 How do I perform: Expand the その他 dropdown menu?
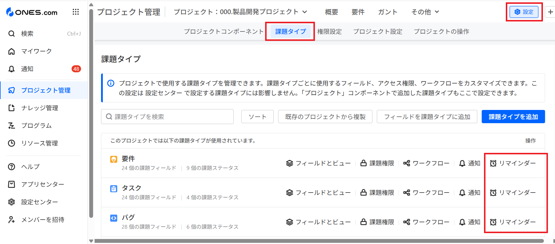[425, 12]
